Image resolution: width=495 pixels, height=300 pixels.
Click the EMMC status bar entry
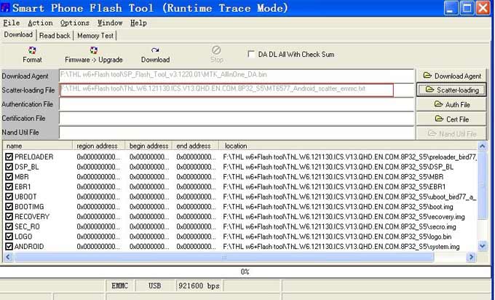click(x=119, y=285)
